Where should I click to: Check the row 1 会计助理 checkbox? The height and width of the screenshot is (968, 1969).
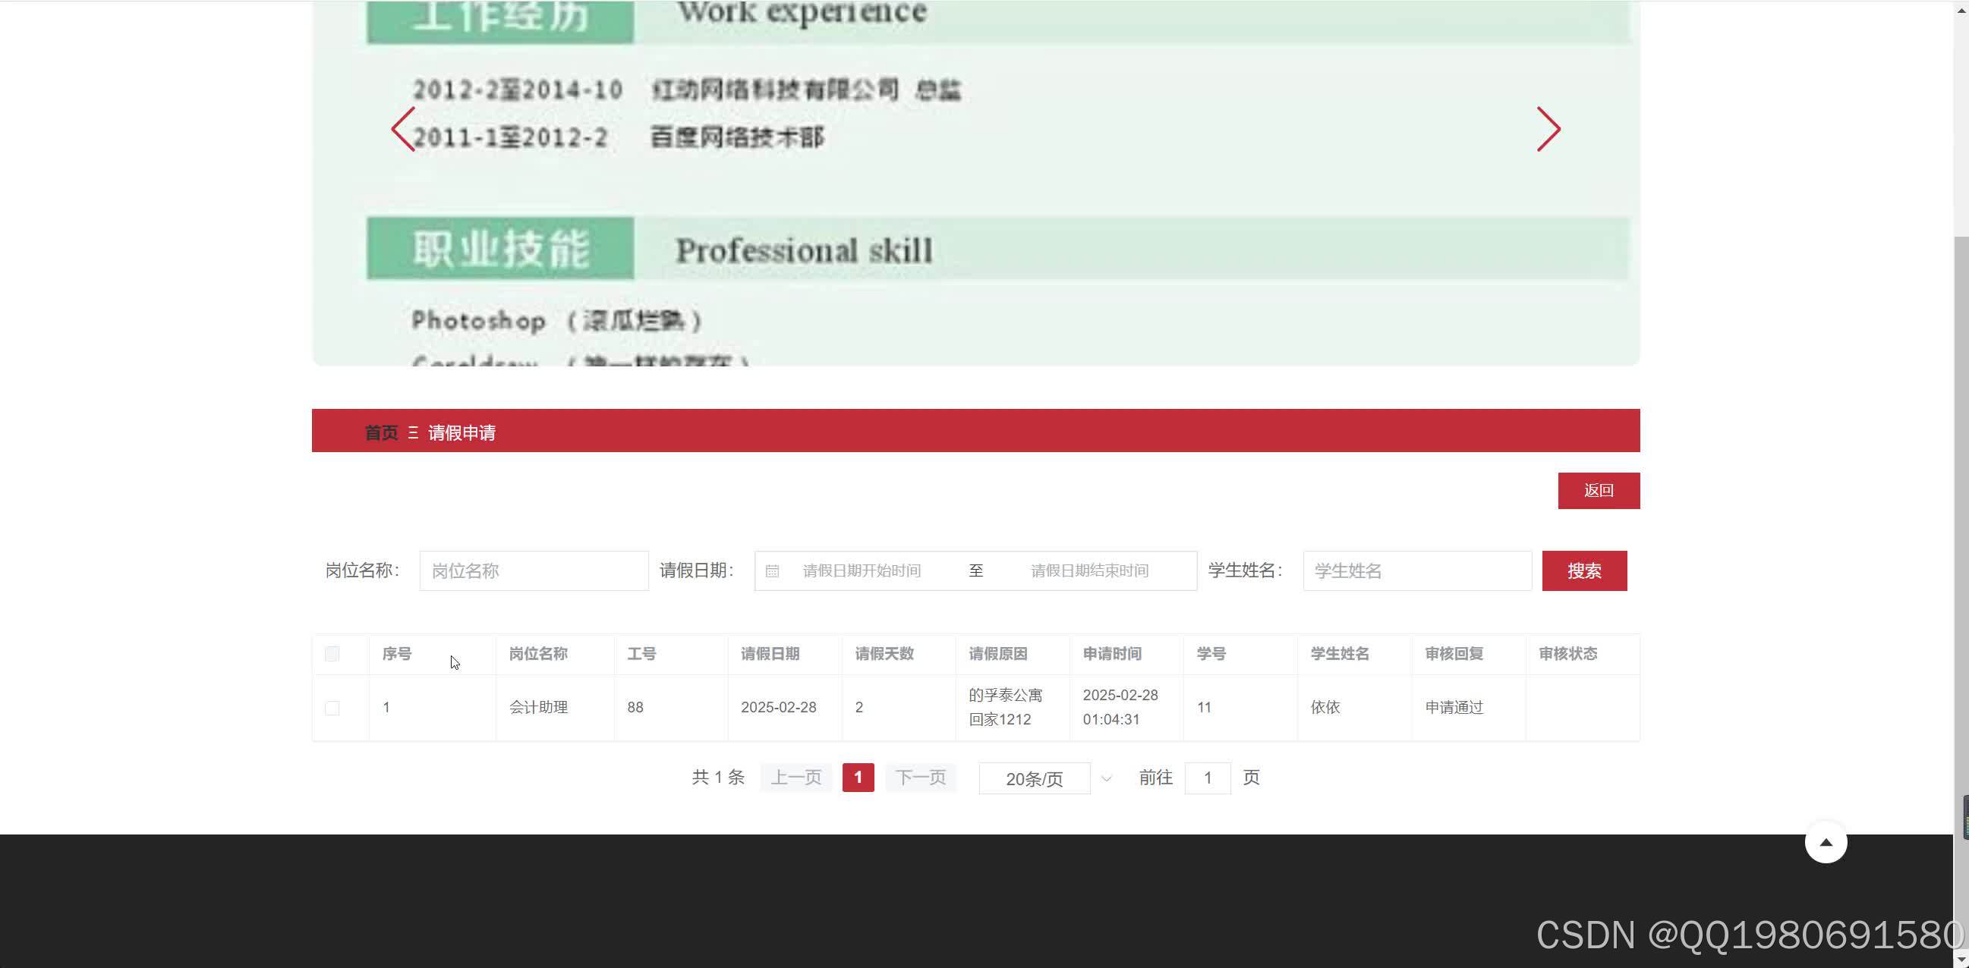pyautogui.click(x=332, y=709)
